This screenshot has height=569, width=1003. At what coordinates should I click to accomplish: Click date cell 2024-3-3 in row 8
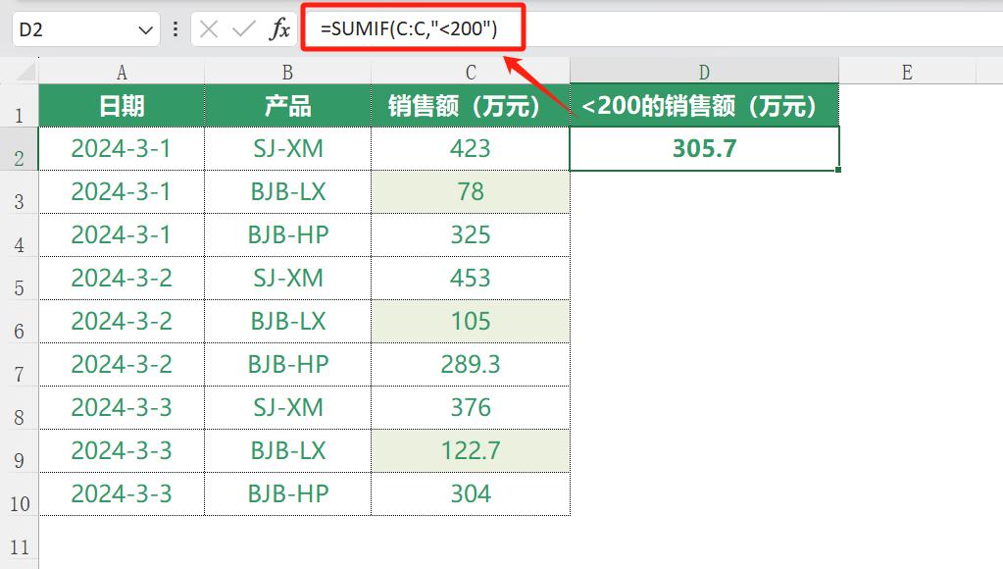(x=122, y=408)
